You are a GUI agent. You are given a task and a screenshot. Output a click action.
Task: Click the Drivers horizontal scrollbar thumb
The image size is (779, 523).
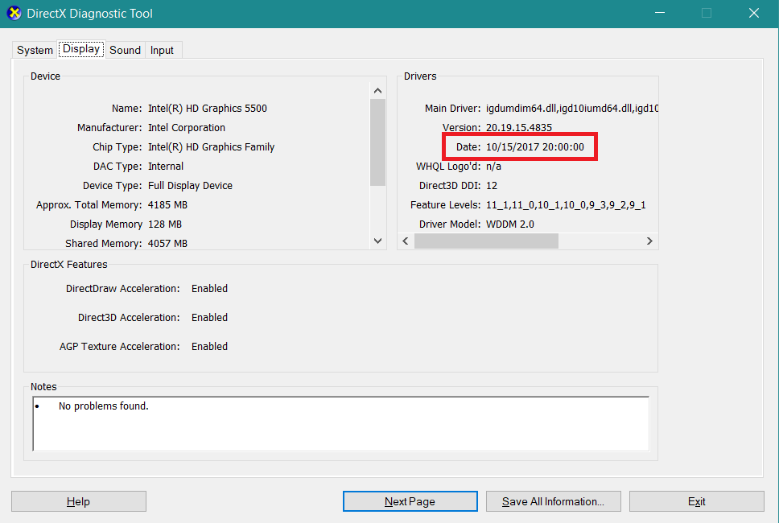point(486,241)
